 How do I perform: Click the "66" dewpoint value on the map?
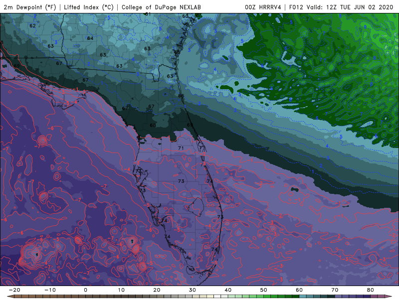181,96
